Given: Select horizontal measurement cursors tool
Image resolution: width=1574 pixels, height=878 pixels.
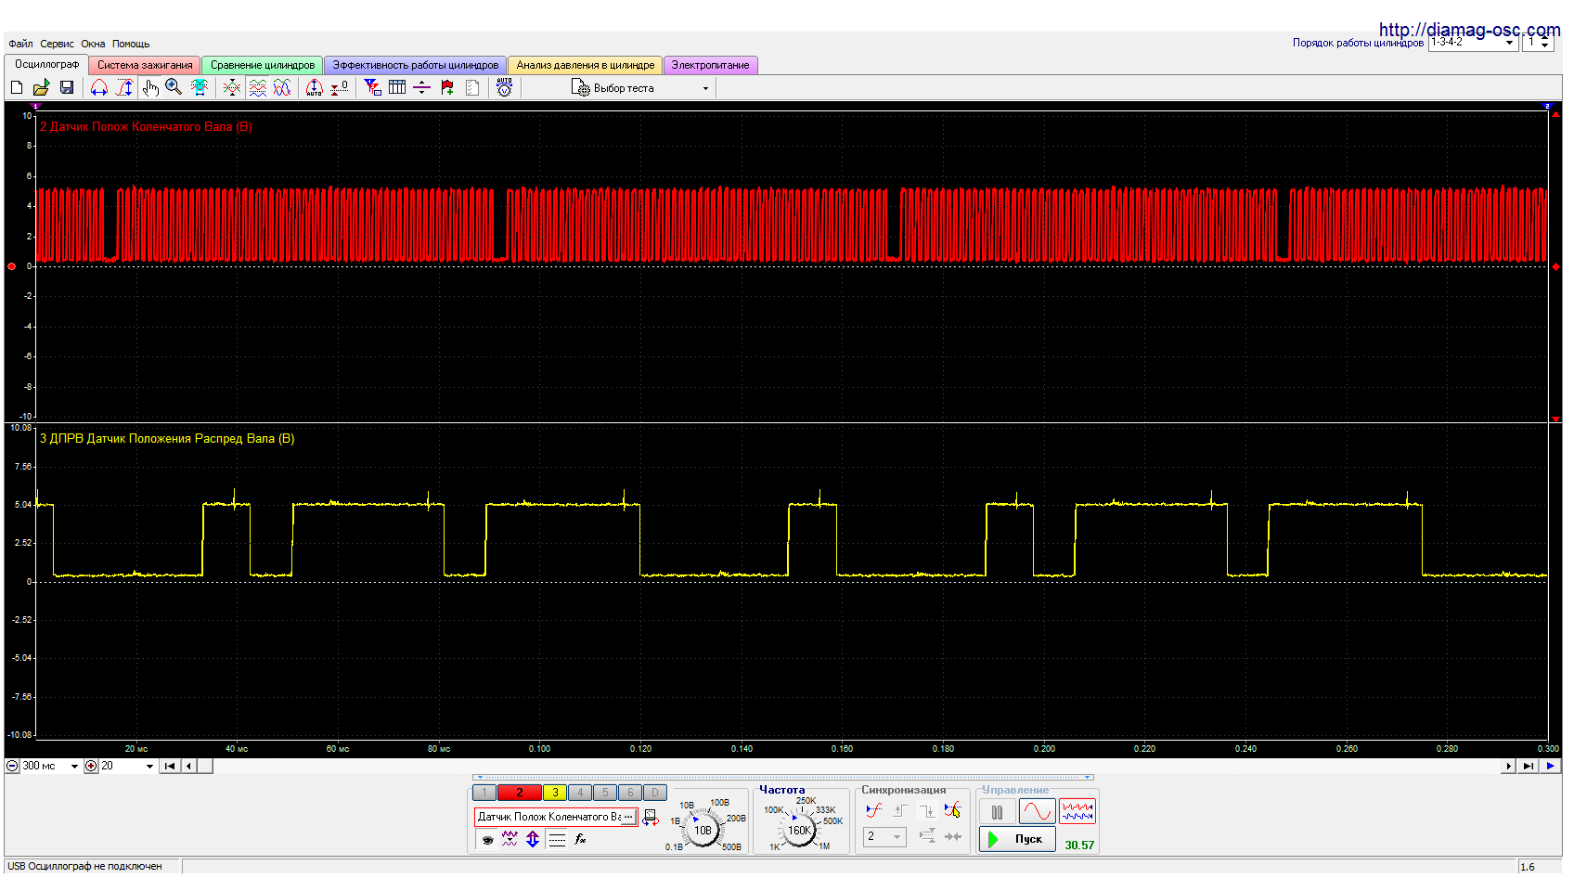Looking at the screenshot, I should tap(98, 87).
